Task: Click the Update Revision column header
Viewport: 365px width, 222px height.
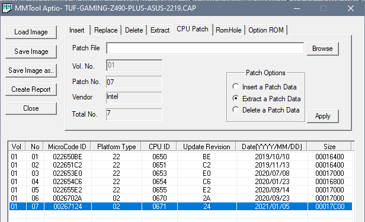Action: point(206,147)
